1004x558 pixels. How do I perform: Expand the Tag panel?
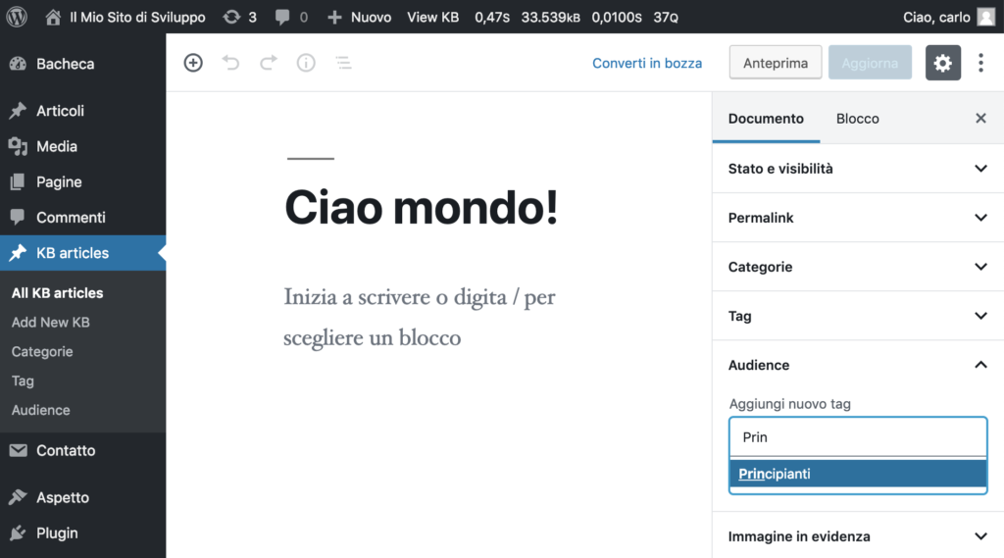(x=858, y=316)
